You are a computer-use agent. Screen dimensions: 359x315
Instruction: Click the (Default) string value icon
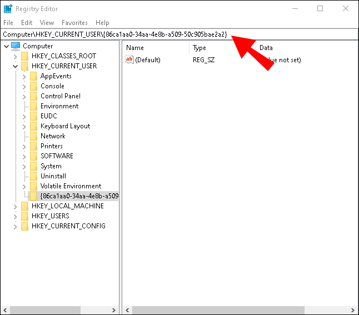pyautogui.click(x=129, y=59)
